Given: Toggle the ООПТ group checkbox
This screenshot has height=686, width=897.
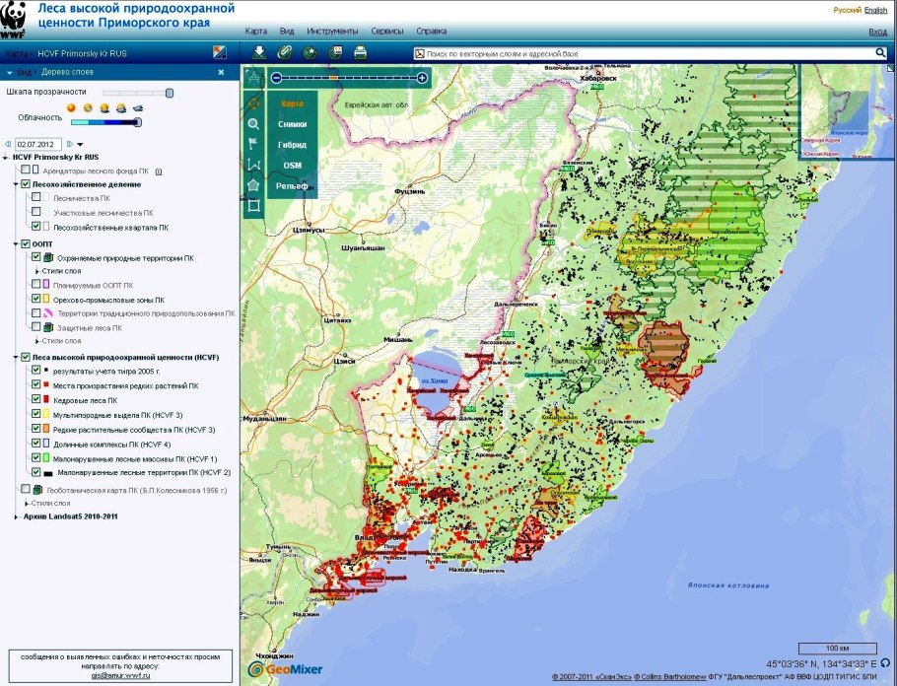Looking at the screenshot, I should (26, 243).
